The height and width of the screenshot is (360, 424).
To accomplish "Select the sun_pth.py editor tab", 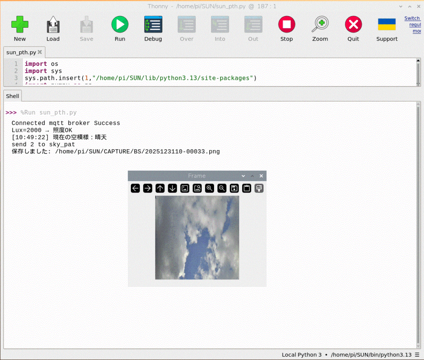I will (x=21, y=52).
